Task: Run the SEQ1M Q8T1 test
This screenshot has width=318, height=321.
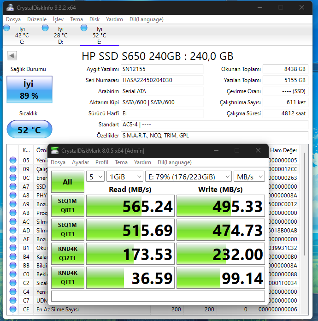Action: pyautogui.click(x=68, y=206)
